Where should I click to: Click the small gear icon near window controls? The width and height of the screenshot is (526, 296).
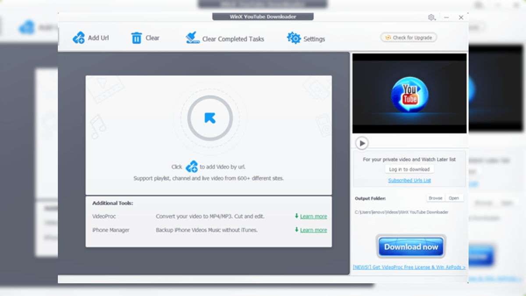pos(431,17)
